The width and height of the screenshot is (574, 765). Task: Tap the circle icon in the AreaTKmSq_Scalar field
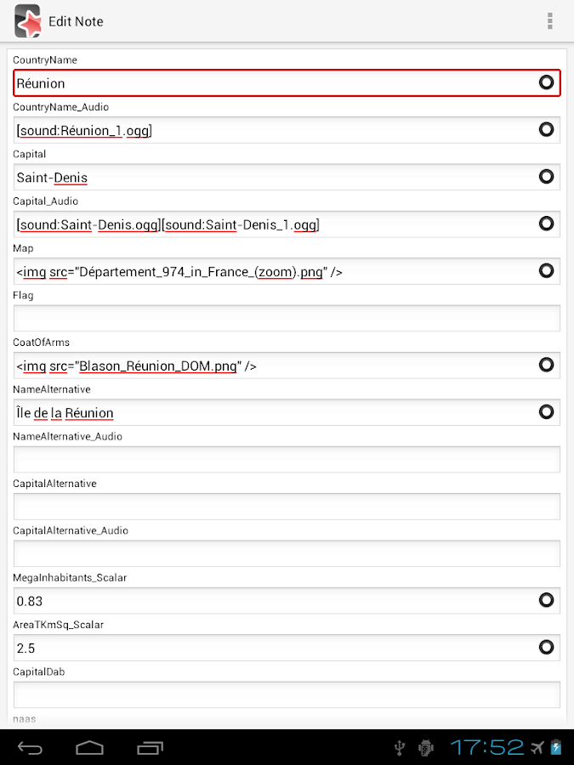pos(547,647)
